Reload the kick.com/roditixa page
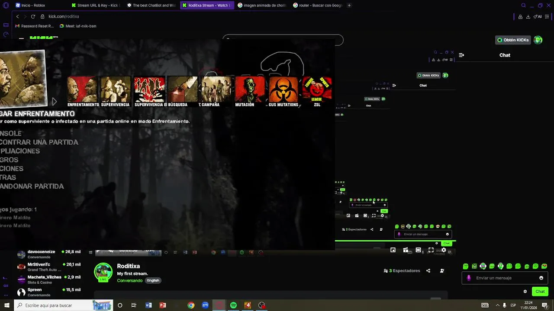 pos(33,16)
